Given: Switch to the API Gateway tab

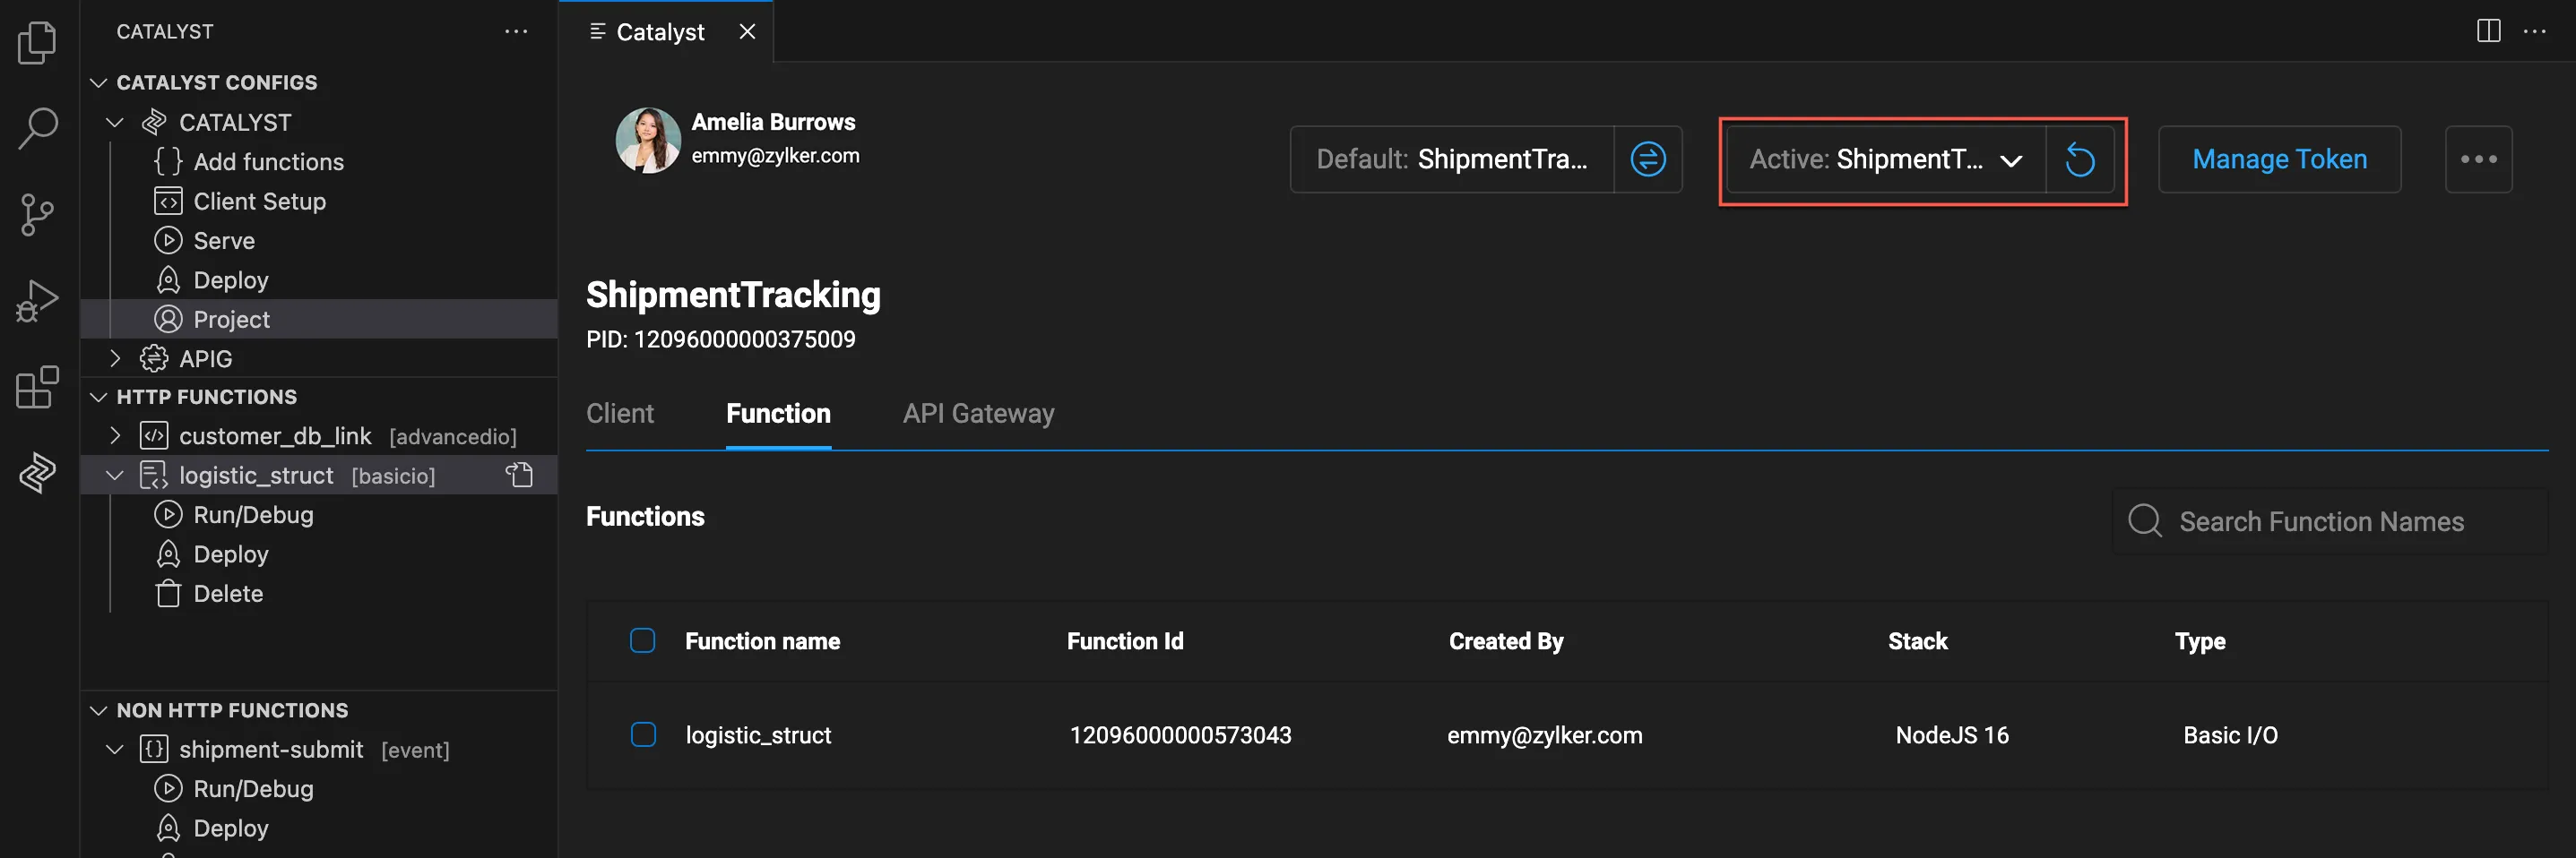Looking at the screenshot, I should 978,414.
